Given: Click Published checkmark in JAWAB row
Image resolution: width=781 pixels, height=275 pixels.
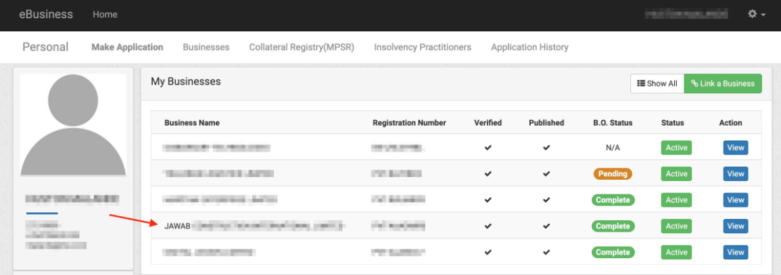Looking at the screenshot, I should (x=546, y=226).
